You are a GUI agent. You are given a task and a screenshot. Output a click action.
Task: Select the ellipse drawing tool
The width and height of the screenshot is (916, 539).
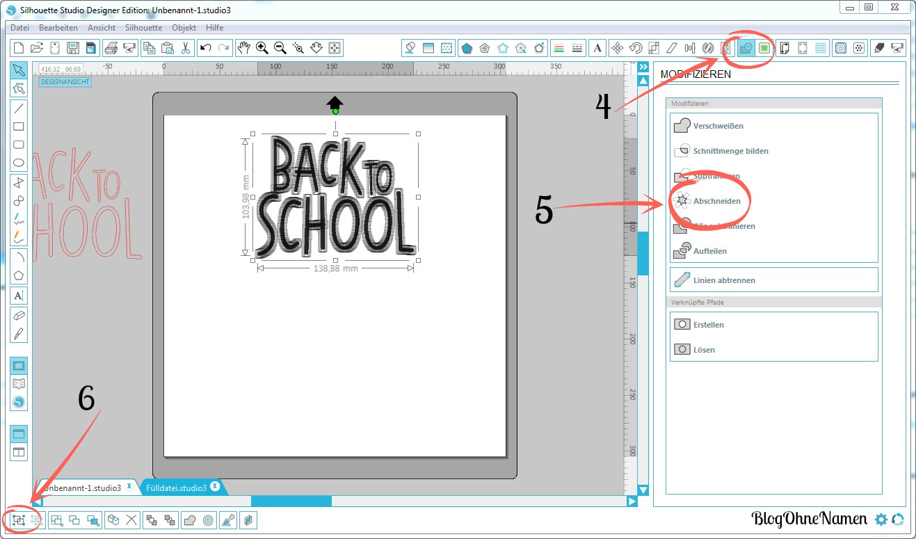pos(19,163)
